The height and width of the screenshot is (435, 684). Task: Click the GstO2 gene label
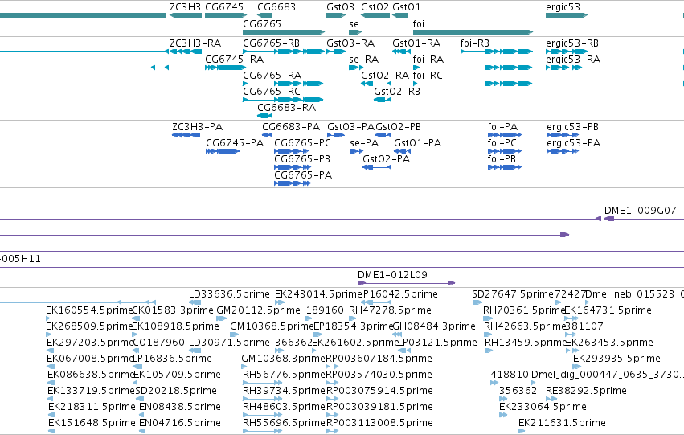click(x=375, y=7)
